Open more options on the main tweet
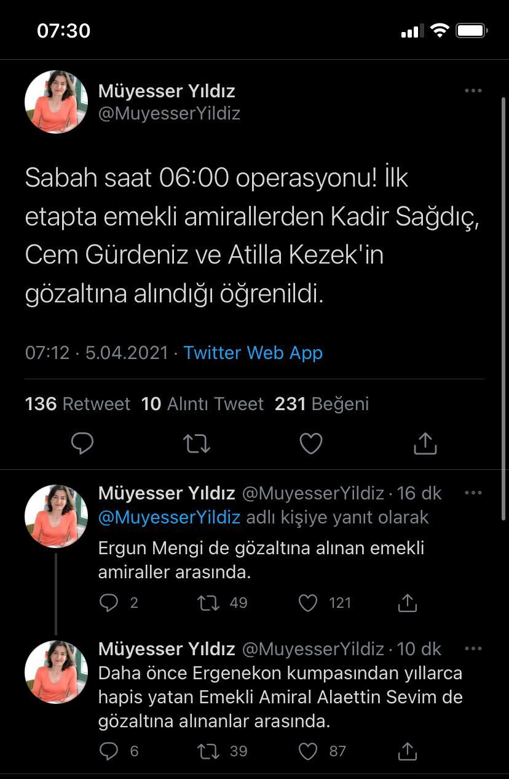The image size is (509, 779). pyautogui.click(x=473, y=91)
